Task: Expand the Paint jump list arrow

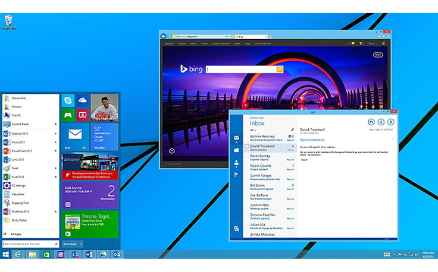Action: 55,168
